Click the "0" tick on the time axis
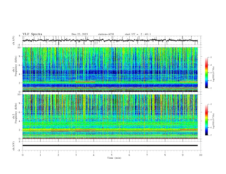This screenshot has width=226, height=174. (x=23, y=155)
